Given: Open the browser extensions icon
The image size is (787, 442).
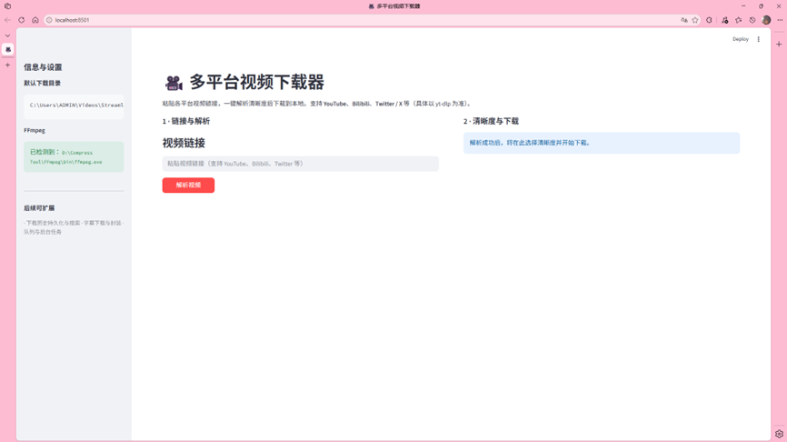Looking at the screenshot, I should [710, 20].
